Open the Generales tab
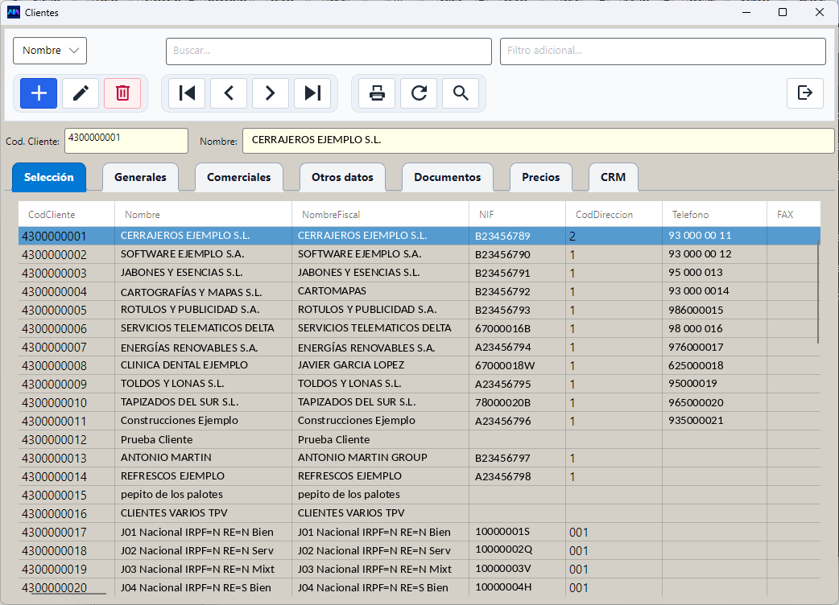This screenshot has height=605, width=839. [140, 177]
